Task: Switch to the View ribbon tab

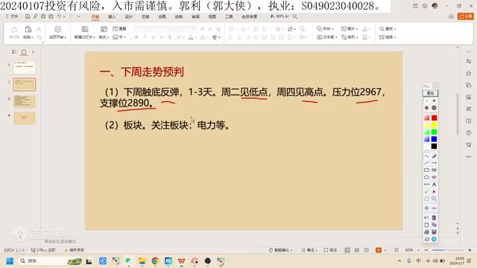Action: click(212, 16)
